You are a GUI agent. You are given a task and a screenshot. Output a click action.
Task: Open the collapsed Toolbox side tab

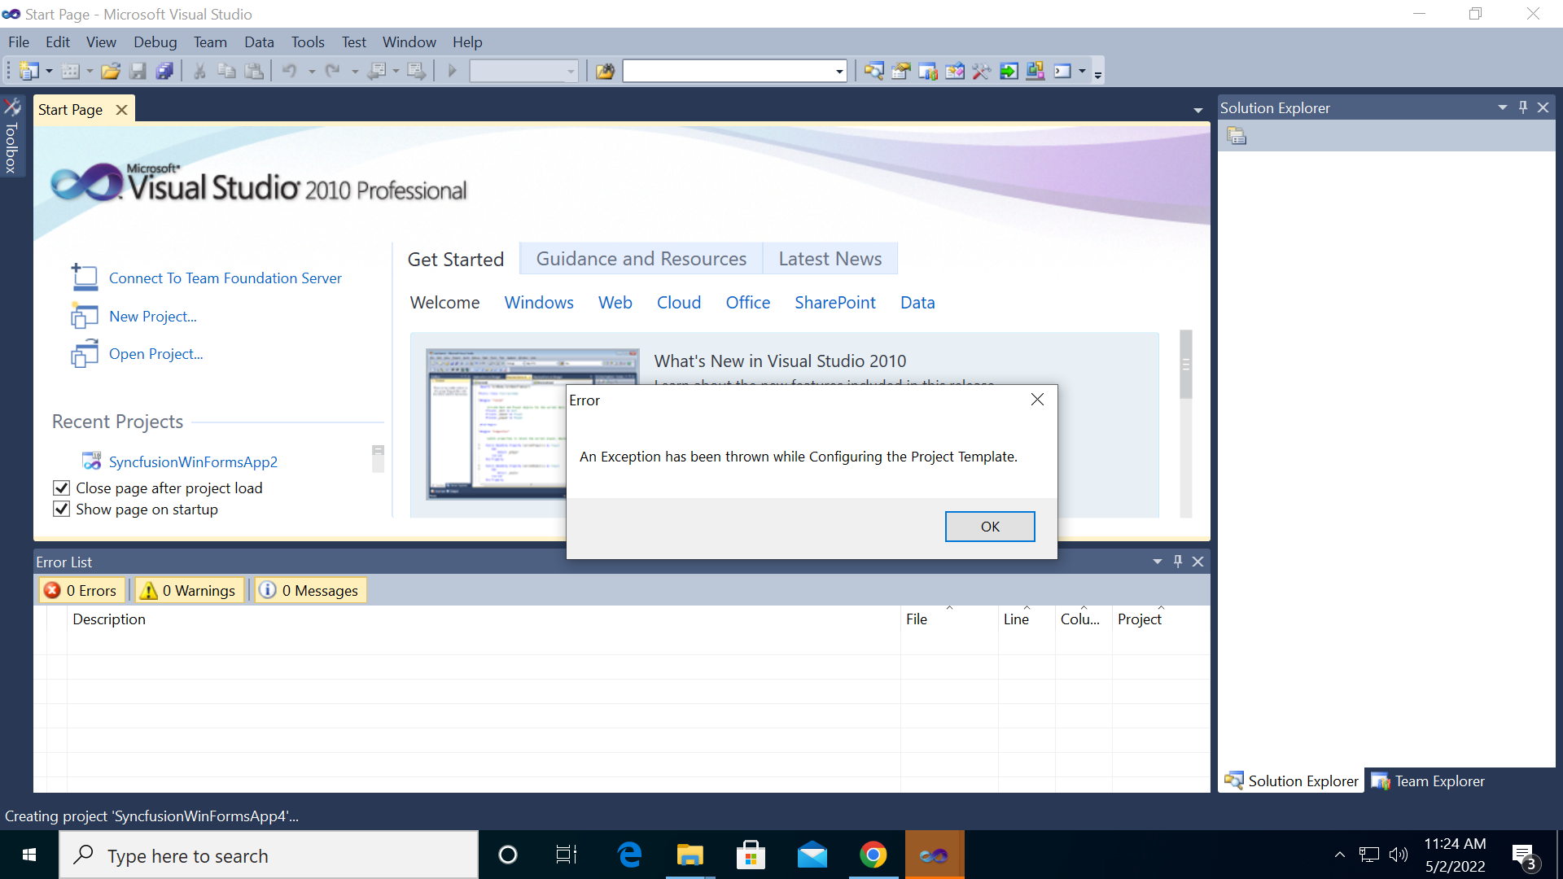click(12, 136)
